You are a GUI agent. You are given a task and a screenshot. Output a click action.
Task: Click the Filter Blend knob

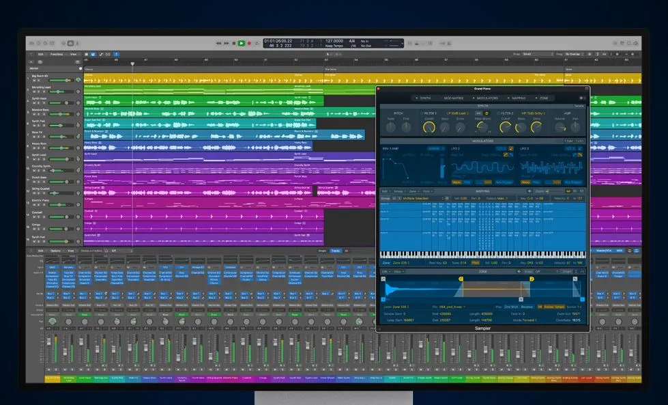click(482, 127)
